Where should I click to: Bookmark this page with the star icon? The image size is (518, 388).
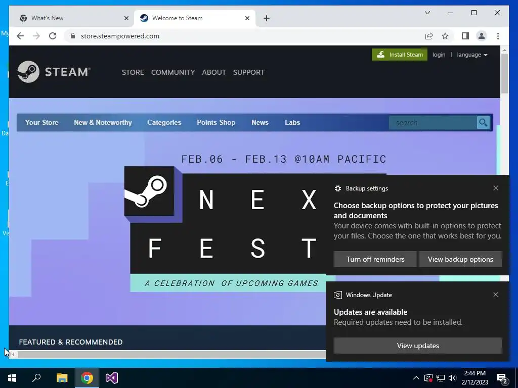click(x=445, y=36)
